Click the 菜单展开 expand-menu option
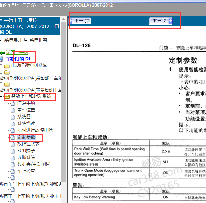 coord(13,40)
